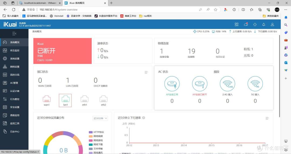Click the 5G 接入 wifi icon
Image resolution: width=291 pixels, height=154 pixels.
pyautogui.click(x=255, y=84)
